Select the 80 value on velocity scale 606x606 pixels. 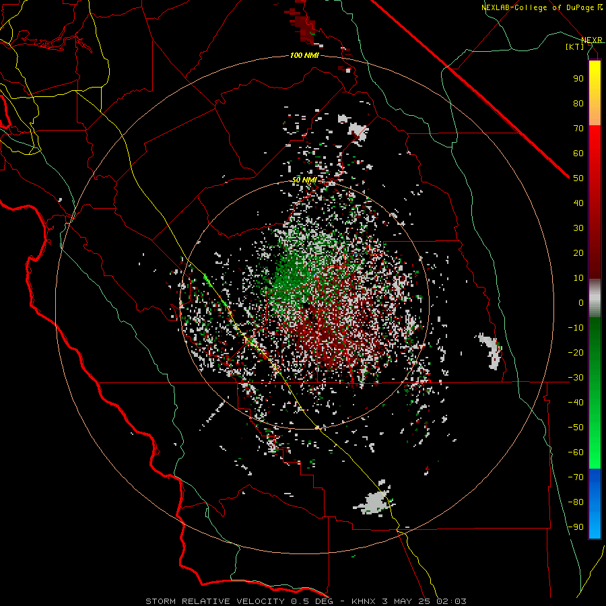point(578,103)
